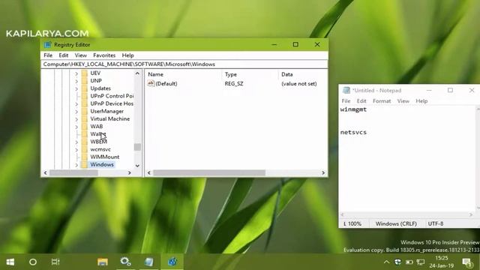480x270 pixels.
Task: Click tree pane scroll up arrow
Action: coord(137,73)
